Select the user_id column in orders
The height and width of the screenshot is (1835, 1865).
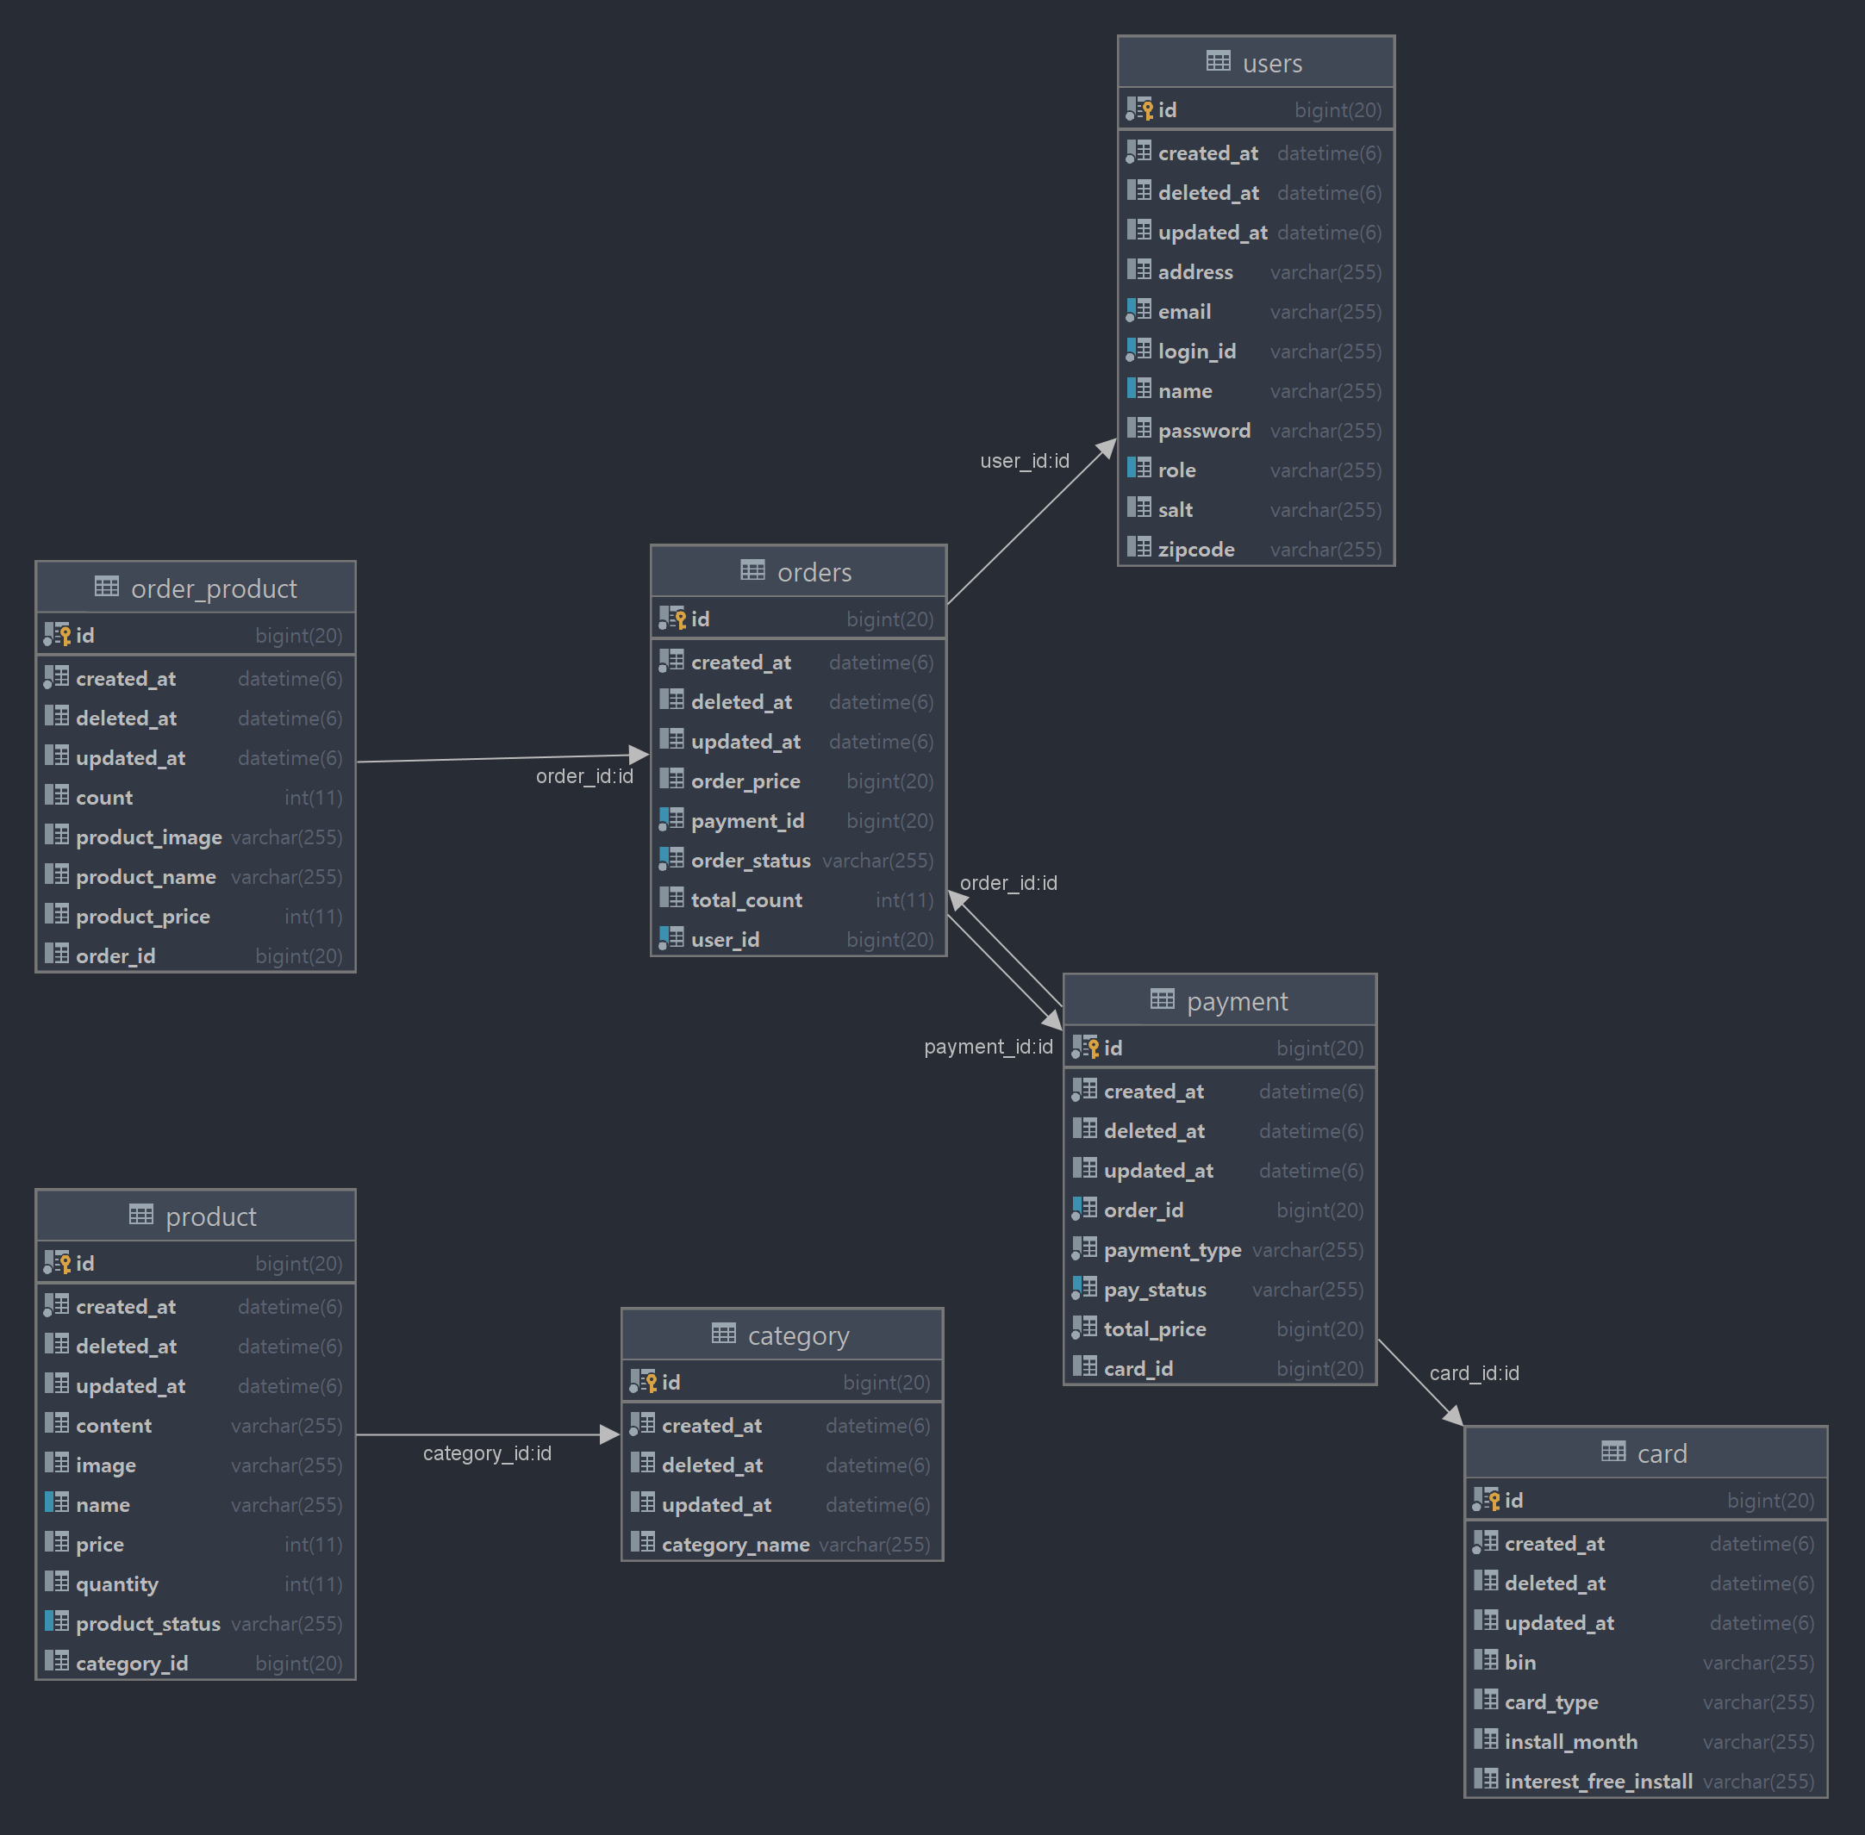click(798, 939)
